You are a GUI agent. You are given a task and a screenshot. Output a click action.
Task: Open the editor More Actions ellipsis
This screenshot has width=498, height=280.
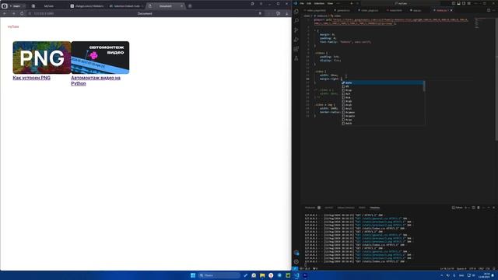point(494,10)
